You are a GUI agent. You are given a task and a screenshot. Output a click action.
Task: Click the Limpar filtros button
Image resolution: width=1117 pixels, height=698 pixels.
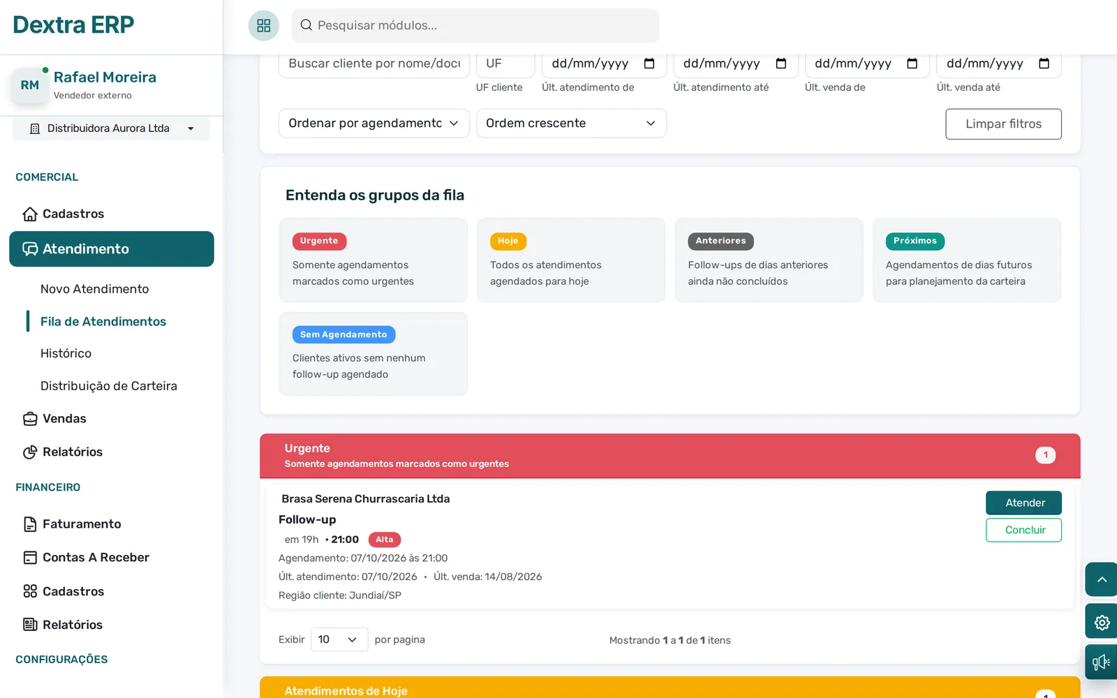(x=1004, y=124)
